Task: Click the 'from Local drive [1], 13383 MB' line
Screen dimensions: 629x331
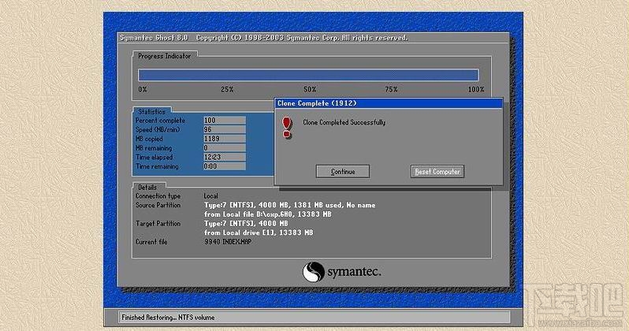Action: click(259, 232)
